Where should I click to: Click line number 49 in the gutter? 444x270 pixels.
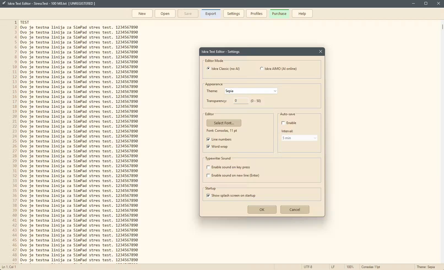point(15,260)
